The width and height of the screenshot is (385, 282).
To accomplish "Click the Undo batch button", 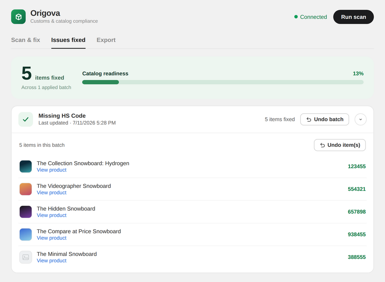I will [x=325, y=119].
